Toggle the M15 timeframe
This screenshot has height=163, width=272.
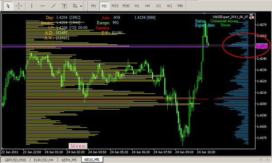tap(115, 6)
